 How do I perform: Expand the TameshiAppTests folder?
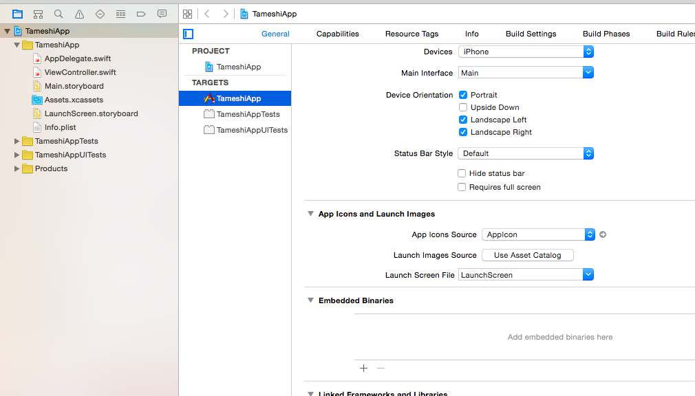pos(17,141)
